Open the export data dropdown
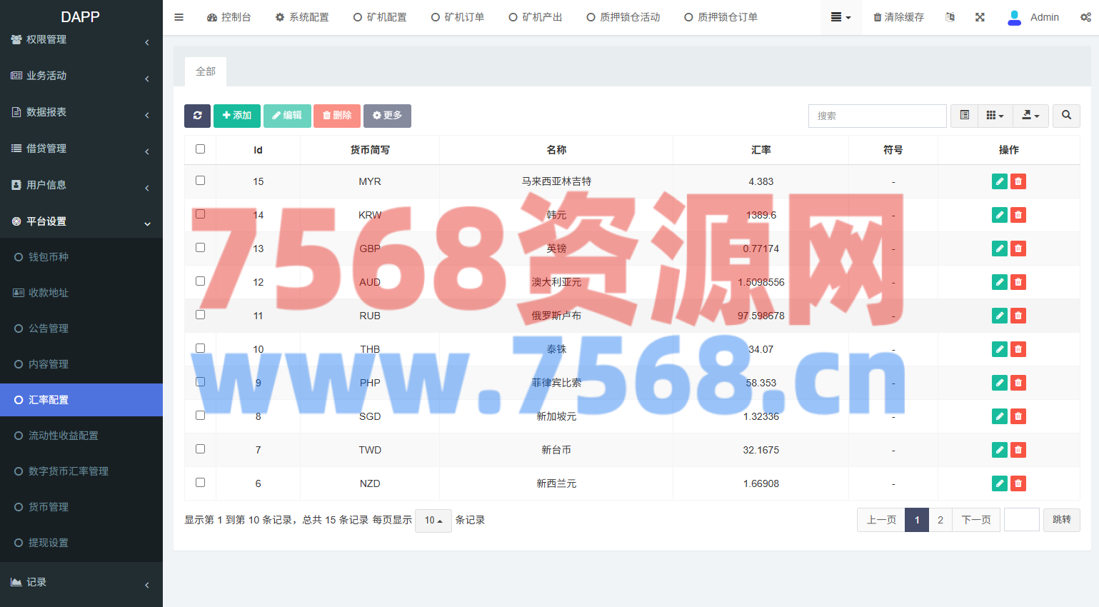Viewport: 1099px width, 607px height. pyautogui.click(x=1030, y=116)
